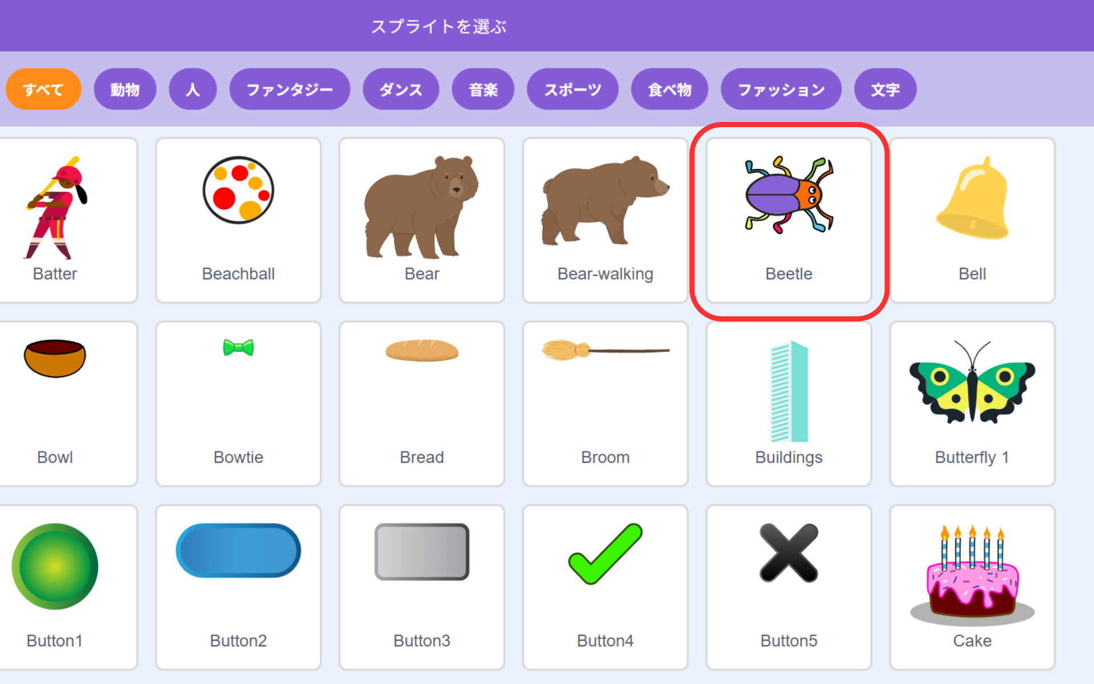Choose the Butterfly 1 sprite
Screen dimensions: 1094x684
[x=972, y=404]
